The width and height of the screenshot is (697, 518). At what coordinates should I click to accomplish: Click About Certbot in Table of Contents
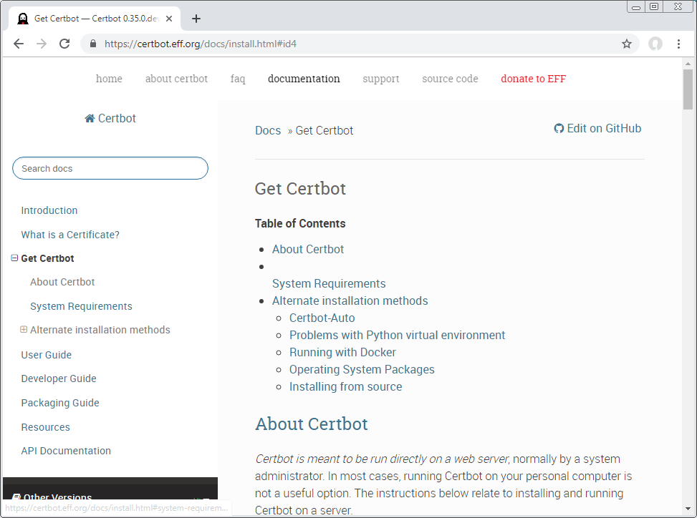(x=307, y=249)
